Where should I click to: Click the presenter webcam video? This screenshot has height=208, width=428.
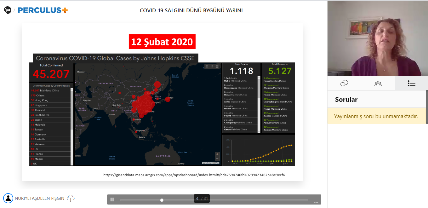(x=378, y=38)
